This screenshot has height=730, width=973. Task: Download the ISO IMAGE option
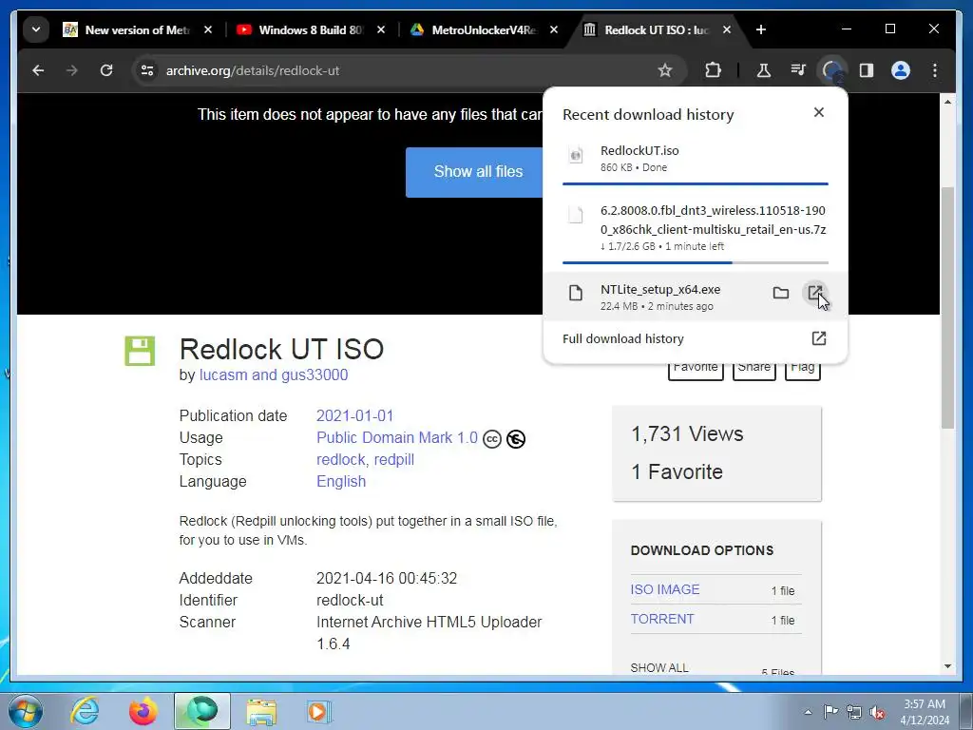664,589
